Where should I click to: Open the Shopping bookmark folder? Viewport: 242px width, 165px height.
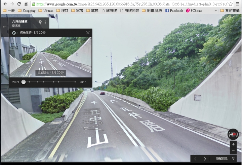coord(27,11)
